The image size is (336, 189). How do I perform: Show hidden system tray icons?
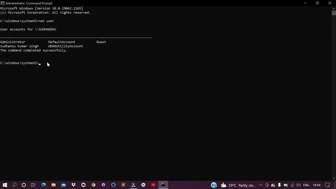(x=260, y=185)
